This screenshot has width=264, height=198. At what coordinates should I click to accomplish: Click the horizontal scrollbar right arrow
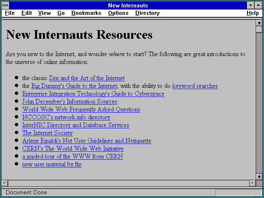252,183
